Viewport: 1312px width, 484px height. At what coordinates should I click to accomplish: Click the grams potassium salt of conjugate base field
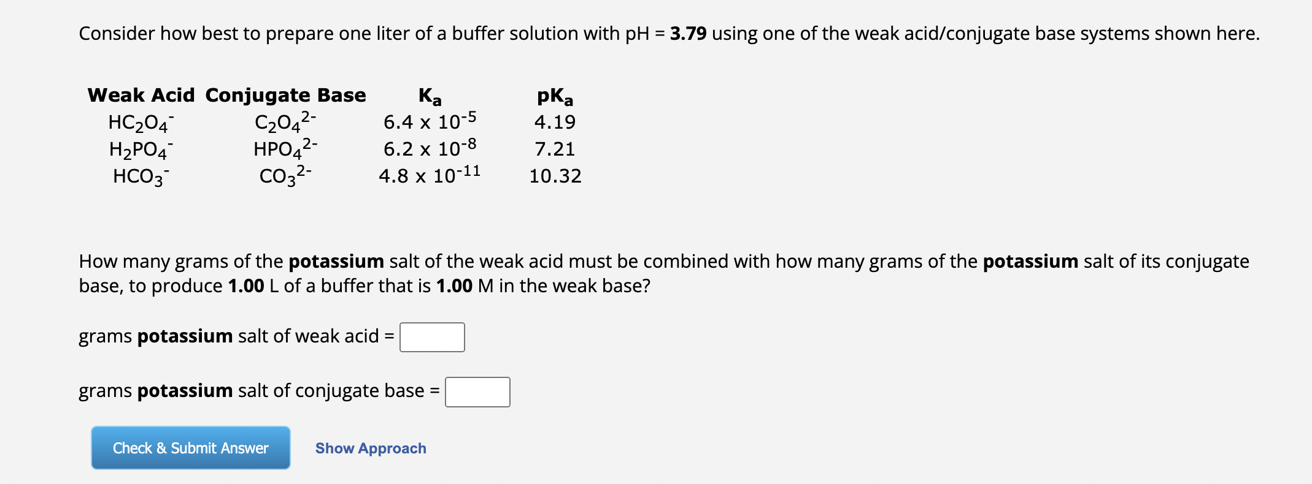477,391
